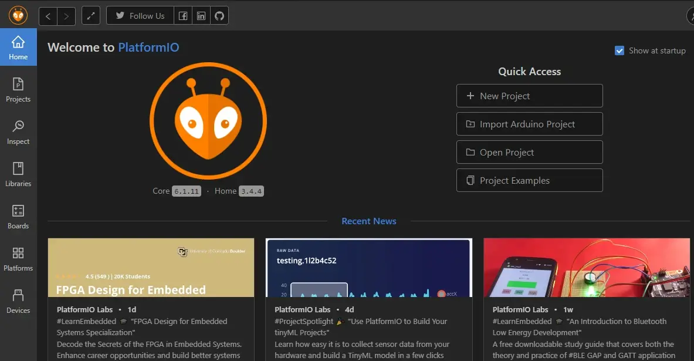The height and width of the screenshot is (361, 694).
Task: Click the PlatformIO ant logo in top-left corner
Action: 18,15
